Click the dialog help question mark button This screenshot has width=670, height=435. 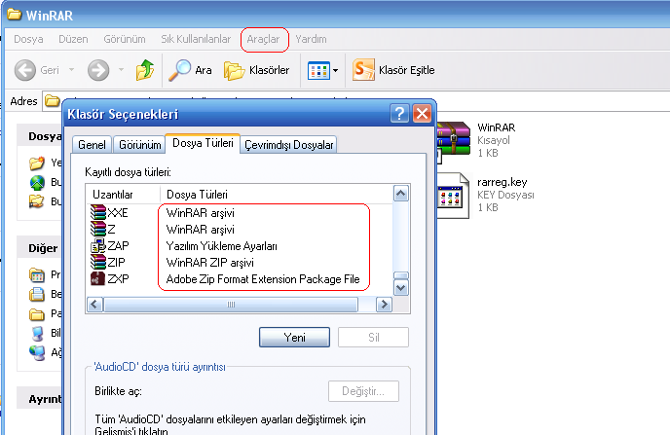(x=399, y=114)
